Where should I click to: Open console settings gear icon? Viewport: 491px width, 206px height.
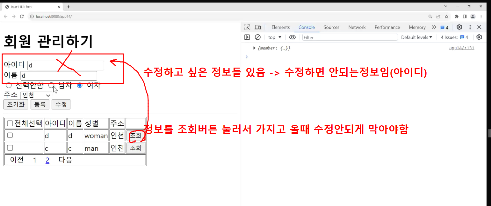[479, 37]
